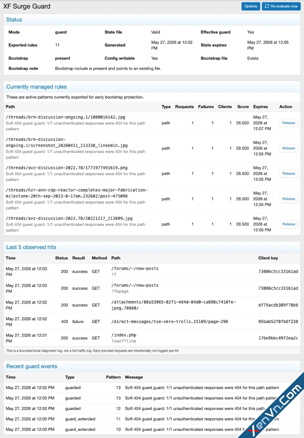Click the refresh icon in Re-evaluate now
Screen dimensions: 304x438
point(267,6)
